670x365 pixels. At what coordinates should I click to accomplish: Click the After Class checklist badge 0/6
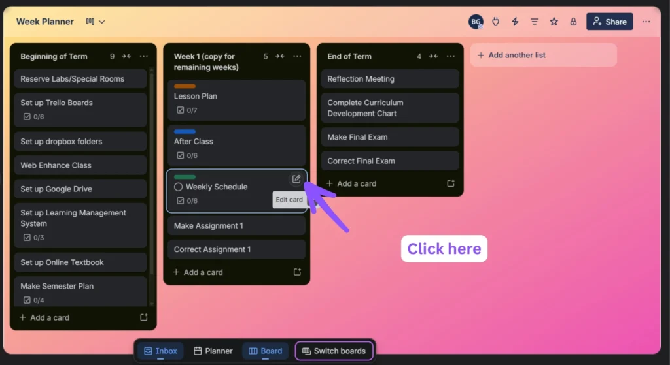(186, 155)
